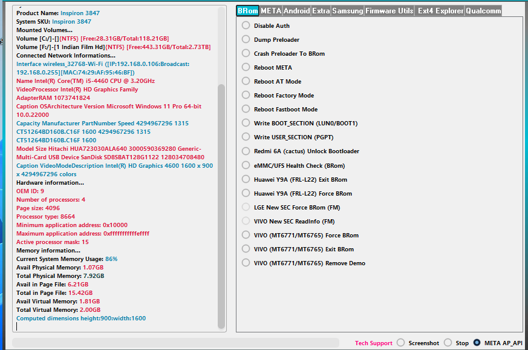Click the log panel vertical scrollbar
Screen dimensions: 528x350
tap(221, 206)
